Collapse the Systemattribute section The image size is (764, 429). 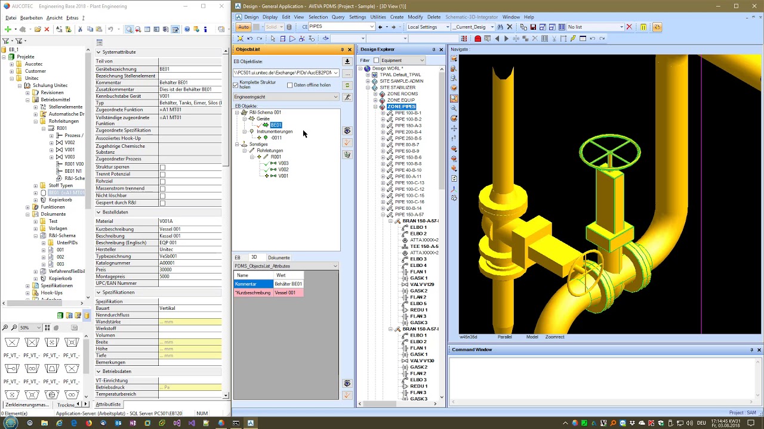tap(98, 52)
